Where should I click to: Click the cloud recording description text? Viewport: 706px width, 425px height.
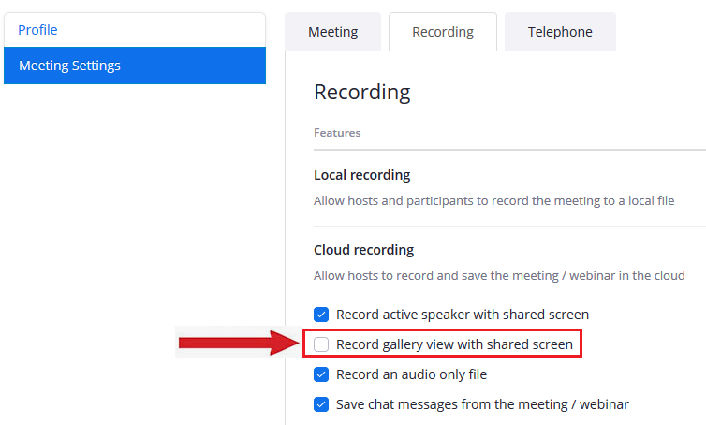click(499, 275)
